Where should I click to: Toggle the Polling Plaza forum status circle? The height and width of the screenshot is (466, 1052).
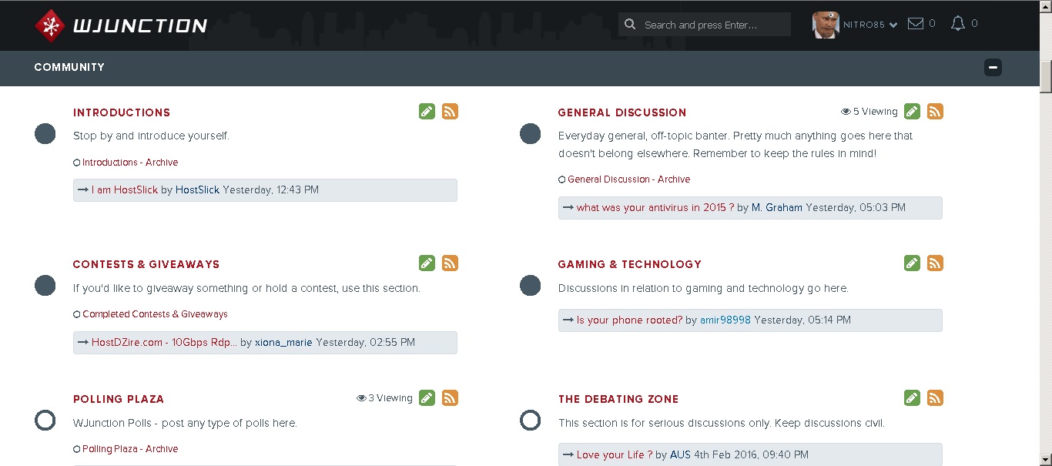(45, 421)
